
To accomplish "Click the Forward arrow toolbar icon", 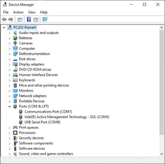I will pos(11,19).
